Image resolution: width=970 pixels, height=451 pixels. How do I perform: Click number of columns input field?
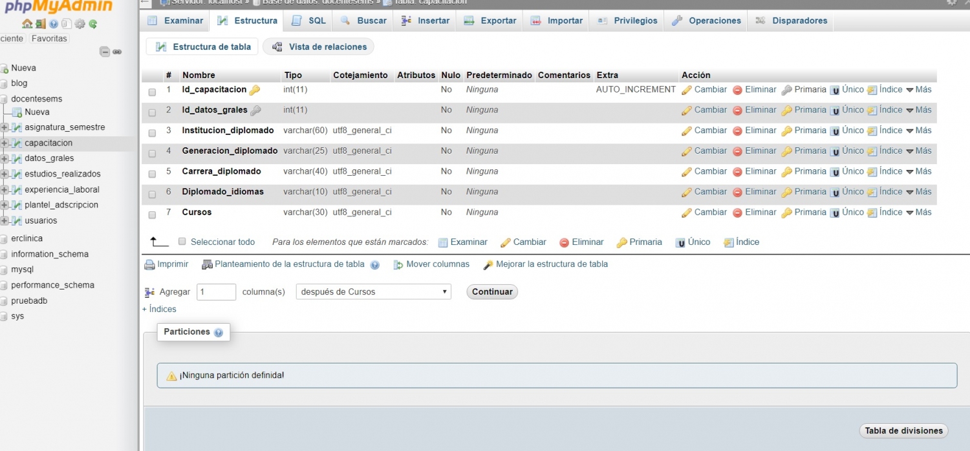click(x=217, y=292)
